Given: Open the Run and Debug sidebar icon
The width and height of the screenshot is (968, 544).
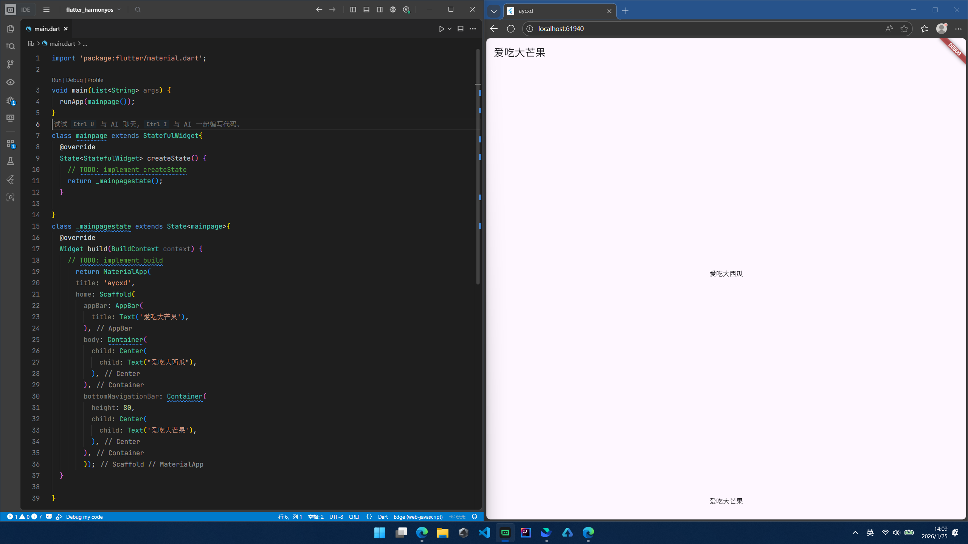Looking at the screenshot, I should pos(11,100).
